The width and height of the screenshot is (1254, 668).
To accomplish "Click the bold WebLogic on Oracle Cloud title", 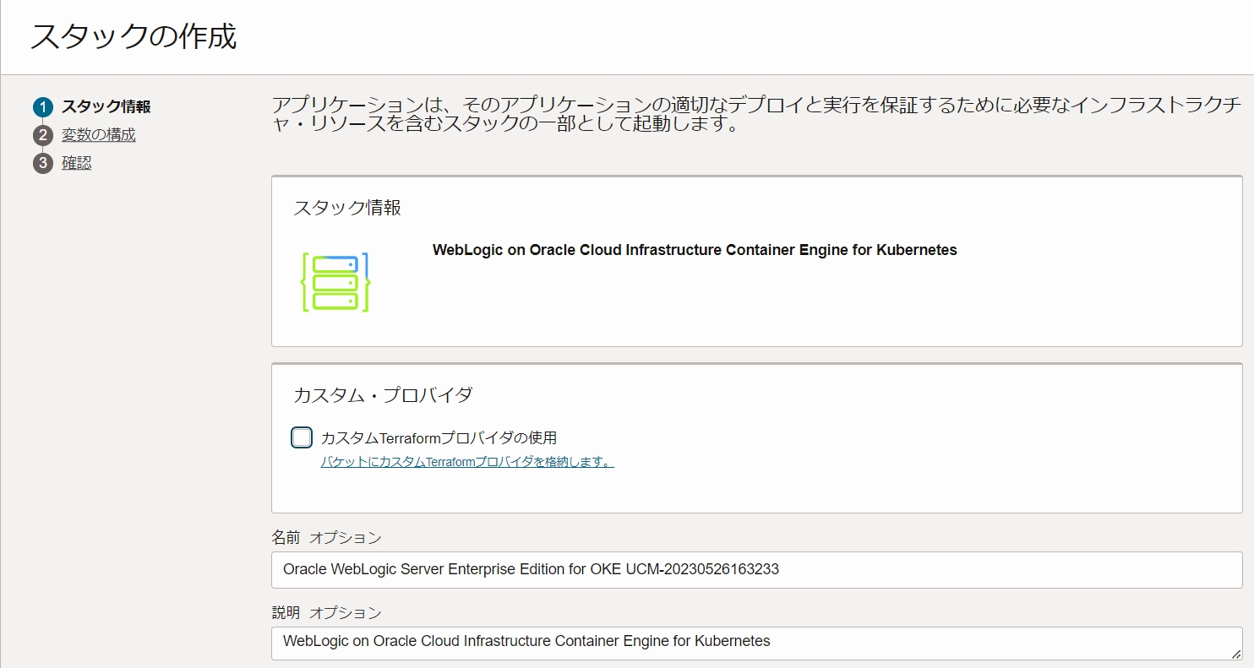I will point(694,250).
